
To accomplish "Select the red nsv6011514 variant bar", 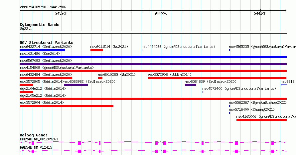I will point(97,50).
